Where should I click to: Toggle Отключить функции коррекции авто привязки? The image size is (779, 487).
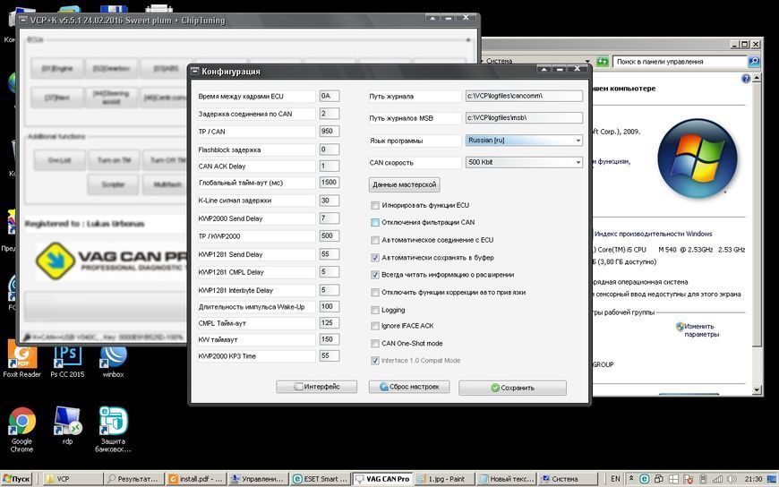coord(375,292)
